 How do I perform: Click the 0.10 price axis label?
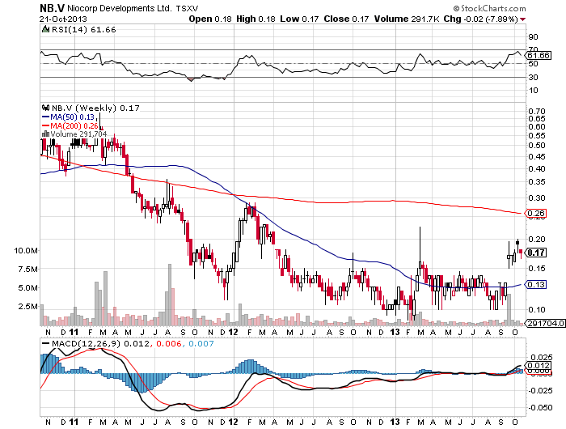(537, 310)
